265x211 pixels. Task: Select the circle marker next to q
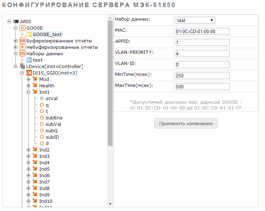[x=42, y=105]
